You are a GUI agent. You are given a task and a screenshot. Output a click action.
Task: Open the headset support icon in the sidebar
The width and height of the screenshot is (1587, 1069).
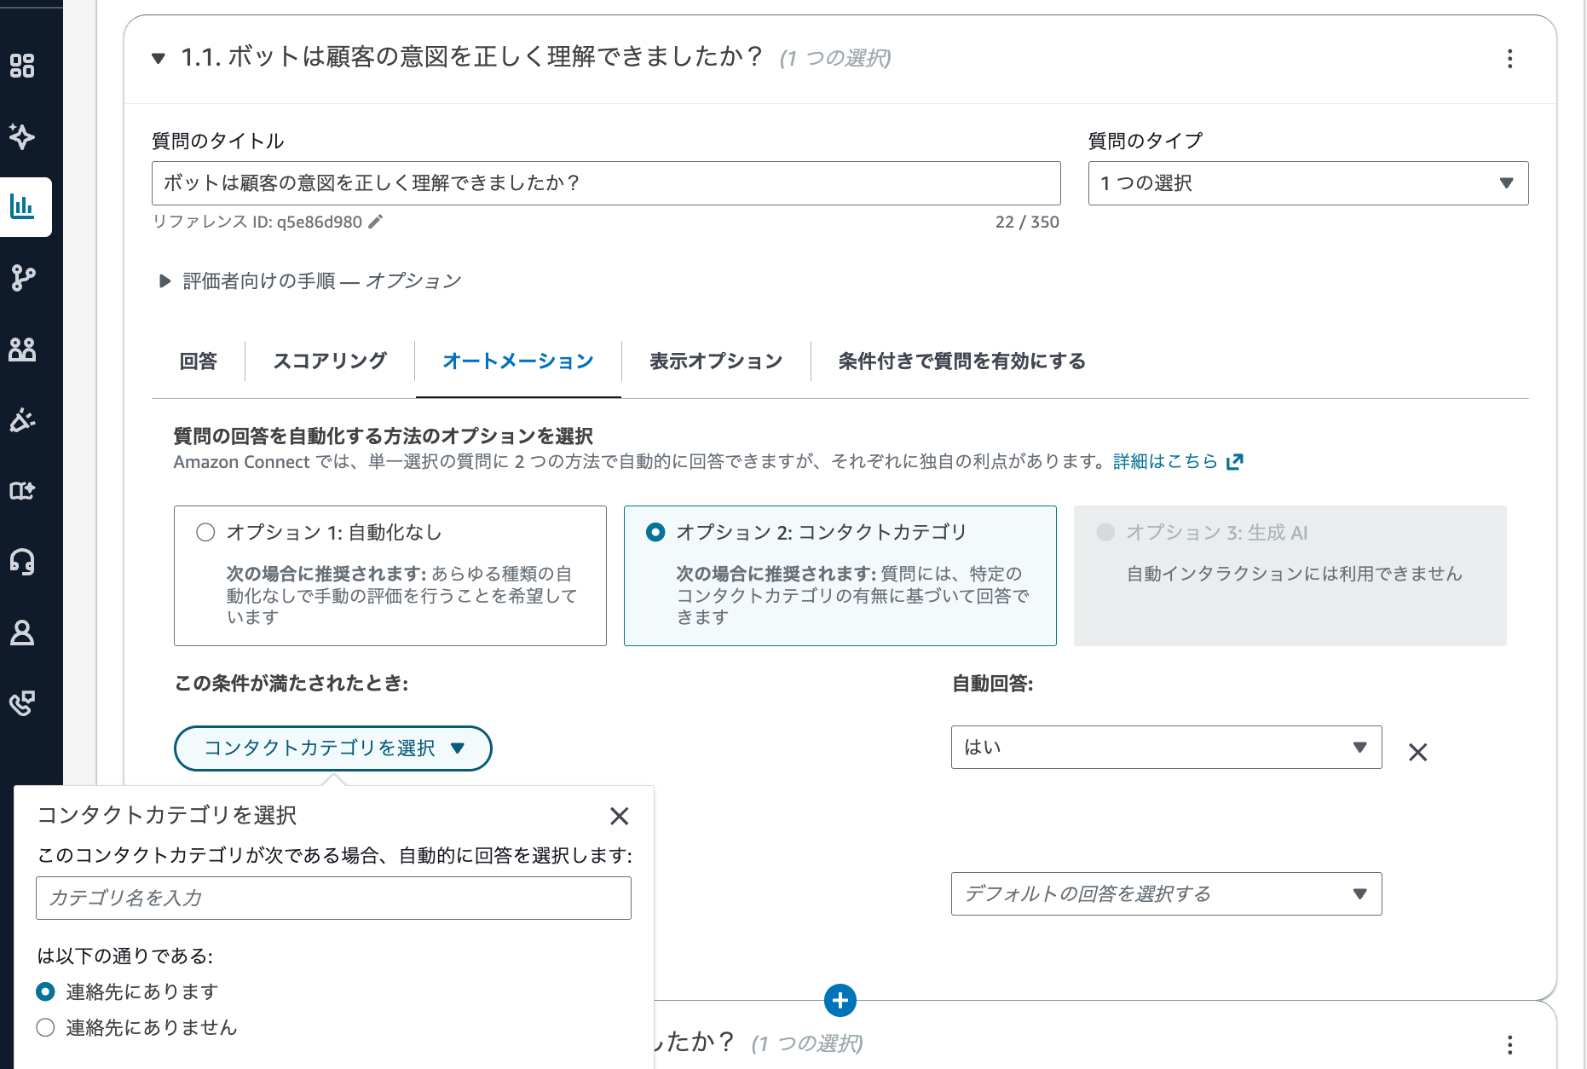click(x=24, y=563)
